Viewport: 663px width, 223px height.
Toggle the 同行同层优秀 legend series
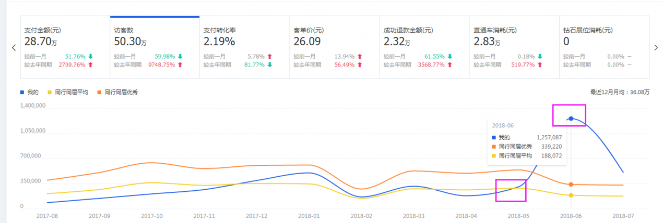117,92
